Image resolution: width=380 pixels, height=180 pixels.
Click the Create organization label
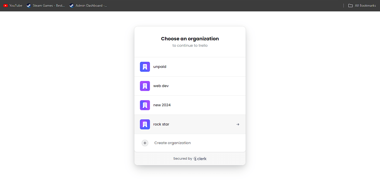[x=172, y=143]
